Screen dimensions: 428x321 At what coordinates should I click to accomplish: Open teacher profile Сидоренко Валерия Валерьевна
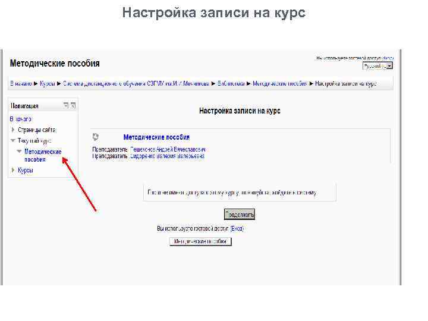pos(167,156)
